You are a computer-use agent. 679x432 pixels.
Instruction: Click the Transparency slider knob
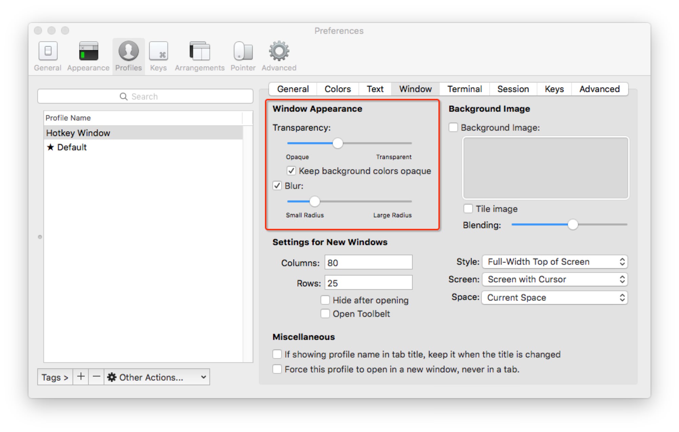coord(337,143)
